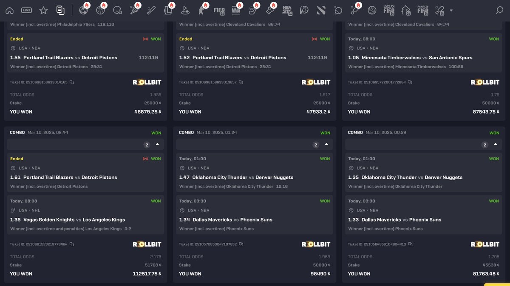Open Rollbit logo on 47933.2 $ ticket
The width and height of the screenshot is (510, 286).
(x=316, y=82)
